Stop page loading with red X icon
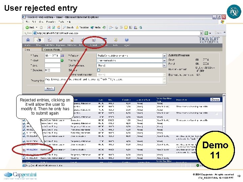This screenshot has width=243, height=182. tap(49, 28)
